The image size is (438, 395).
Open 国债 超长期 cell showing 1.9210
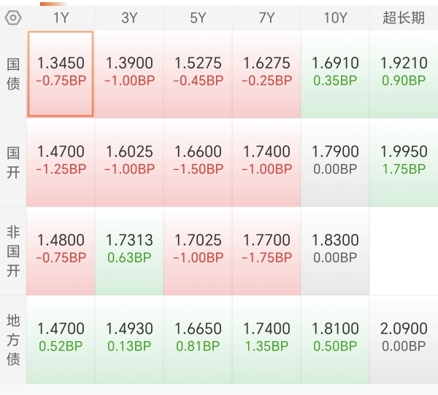pos(404,74)
